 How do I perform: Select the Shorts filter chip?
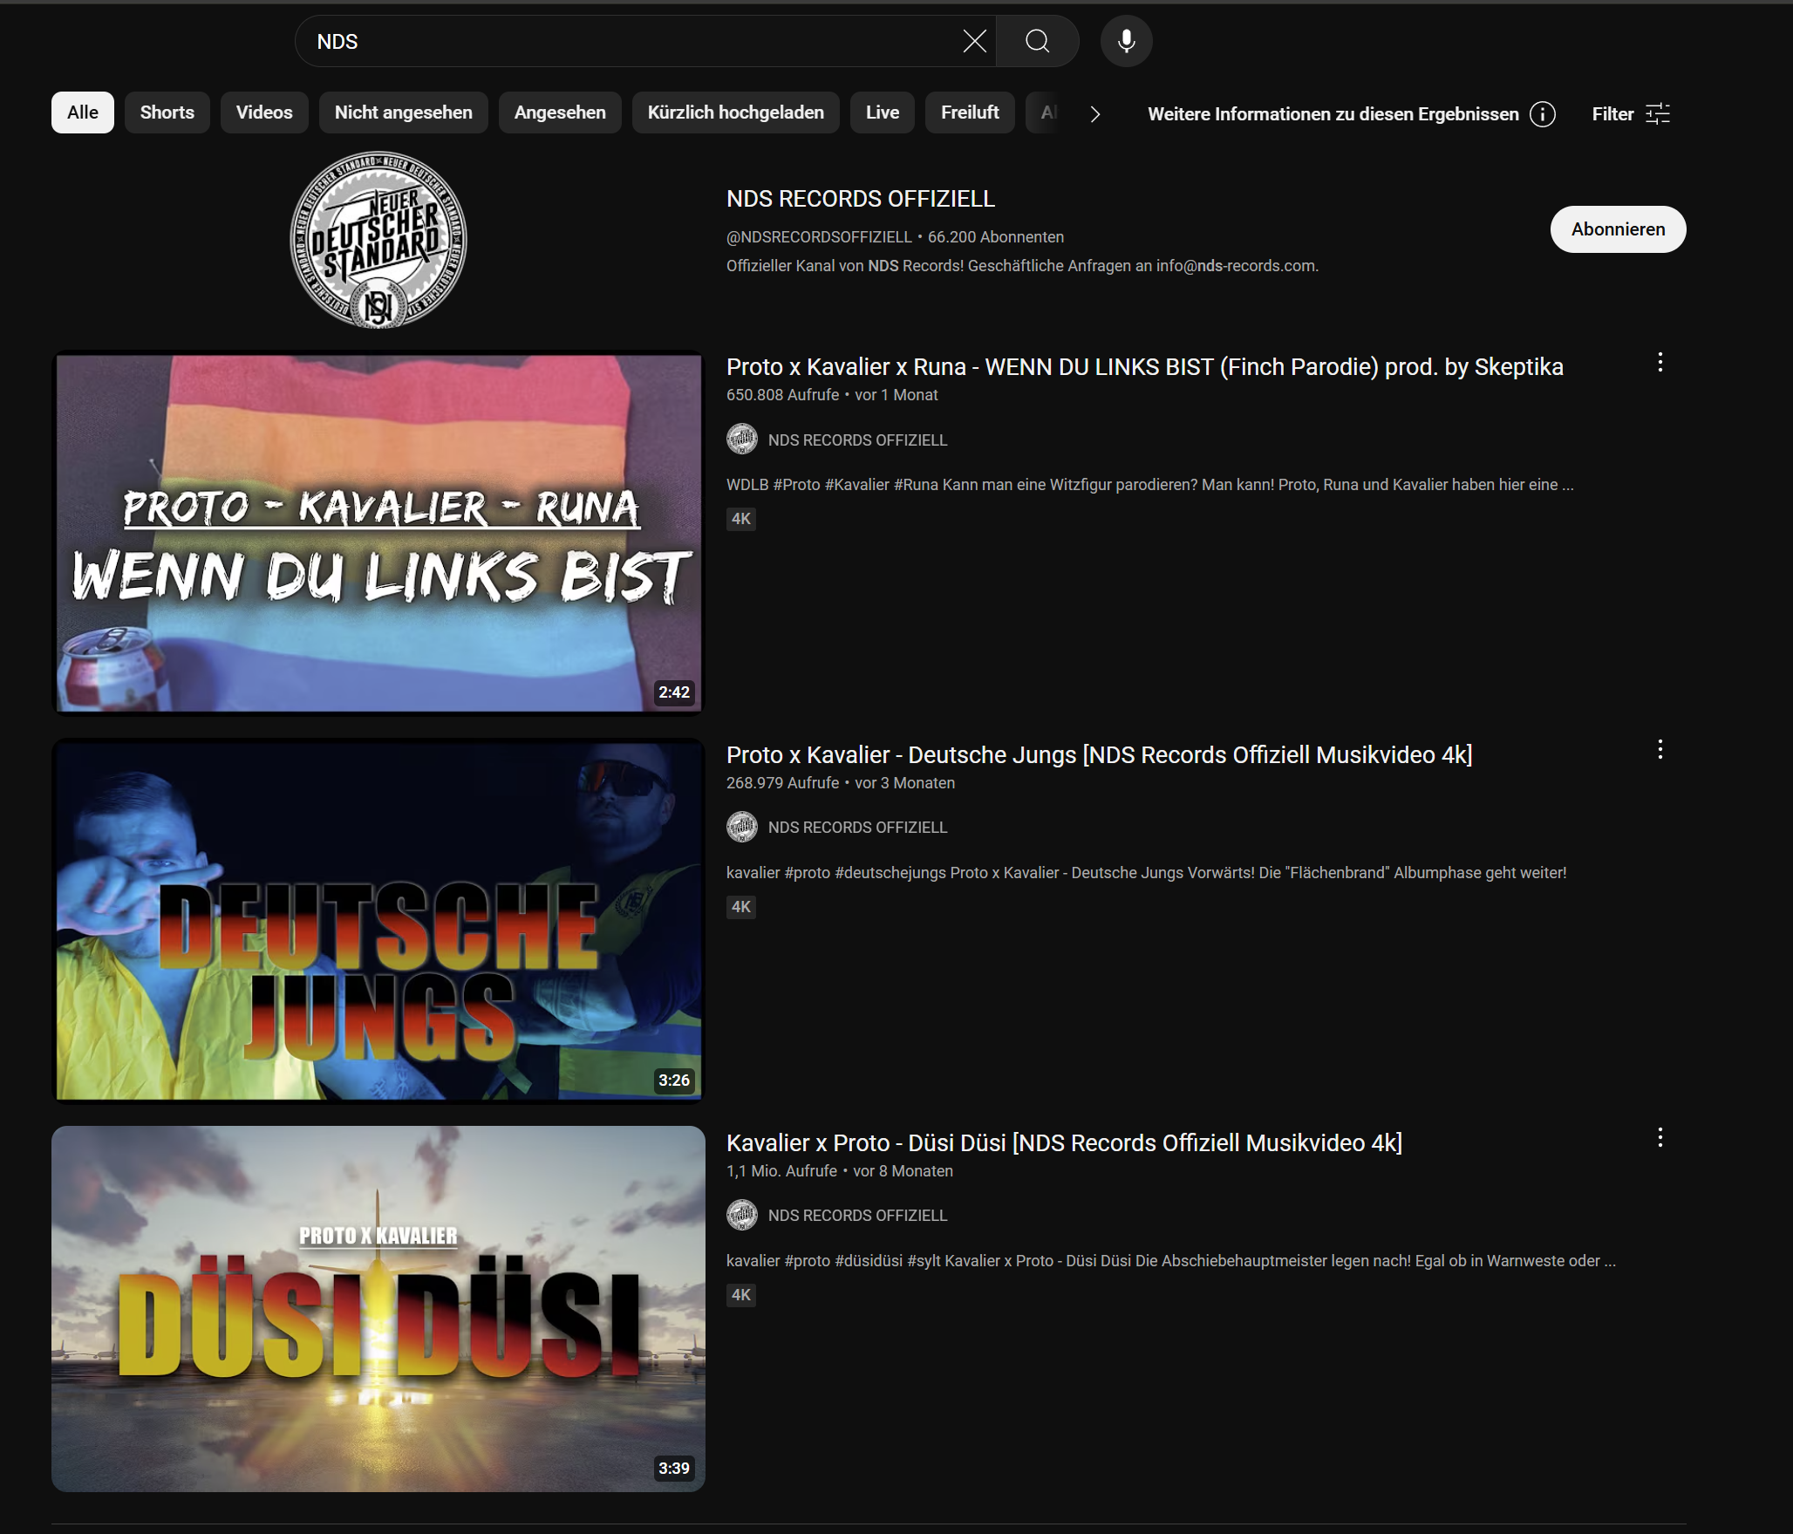(x=167, y=112)
